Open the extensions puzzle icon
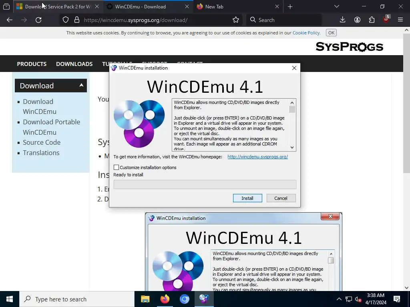The height and width of the screenshot is (307, 410). pos(372,20)
